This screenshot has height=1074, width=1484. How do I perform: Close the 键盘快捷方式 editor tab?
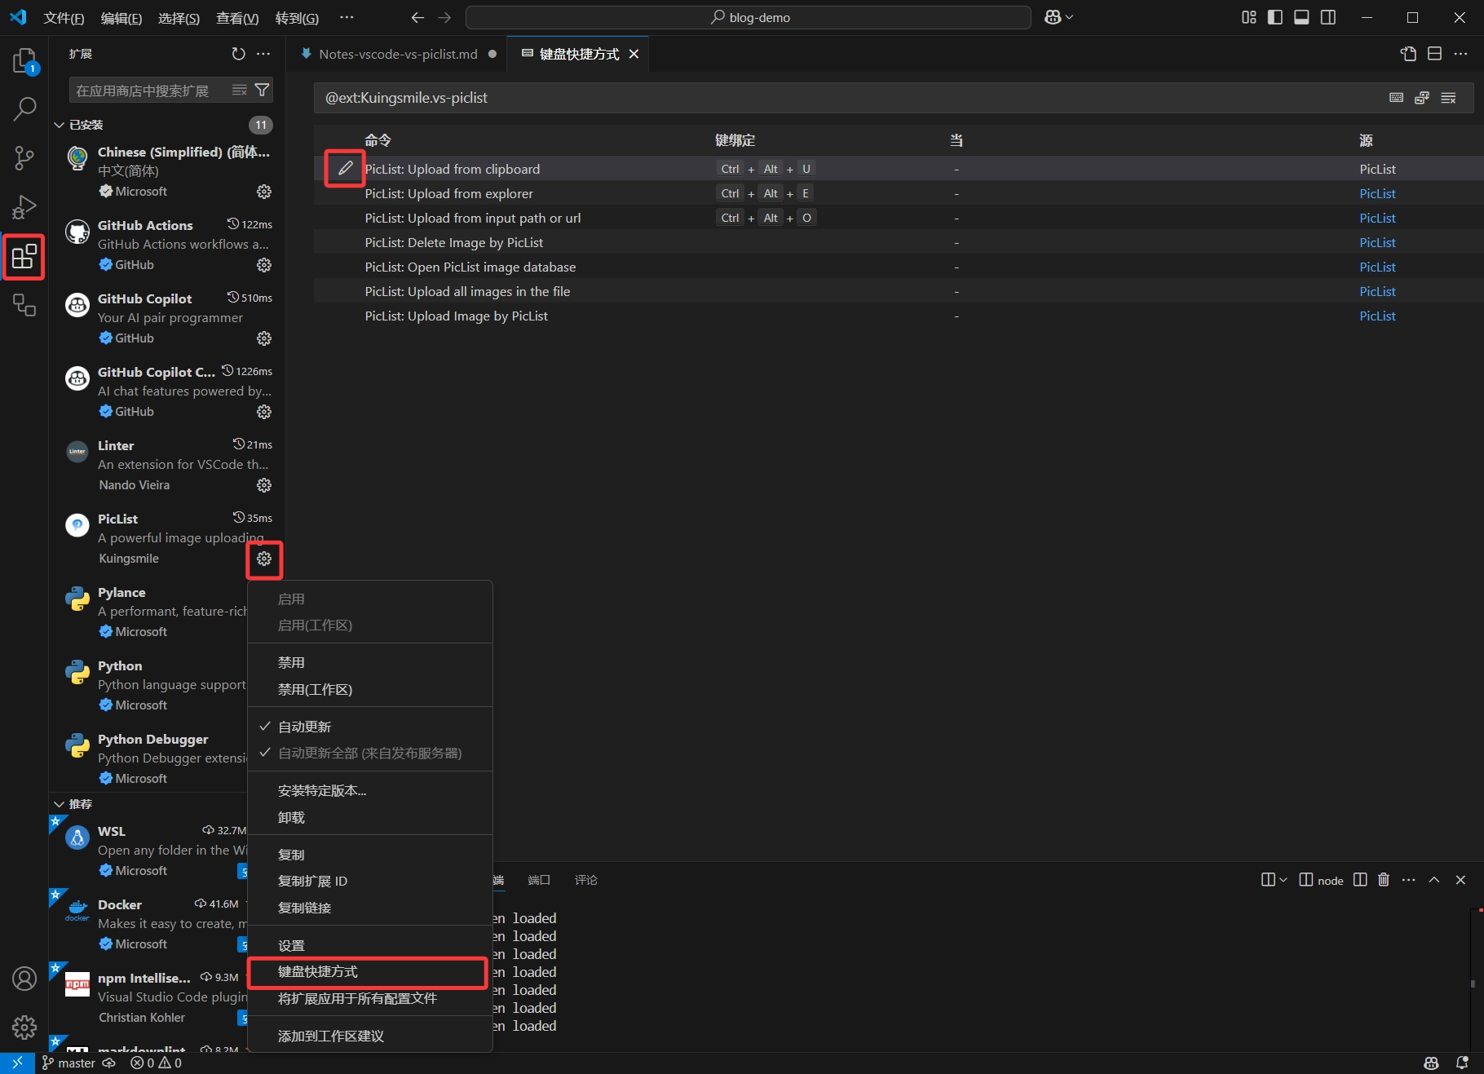tap(634, 54)
